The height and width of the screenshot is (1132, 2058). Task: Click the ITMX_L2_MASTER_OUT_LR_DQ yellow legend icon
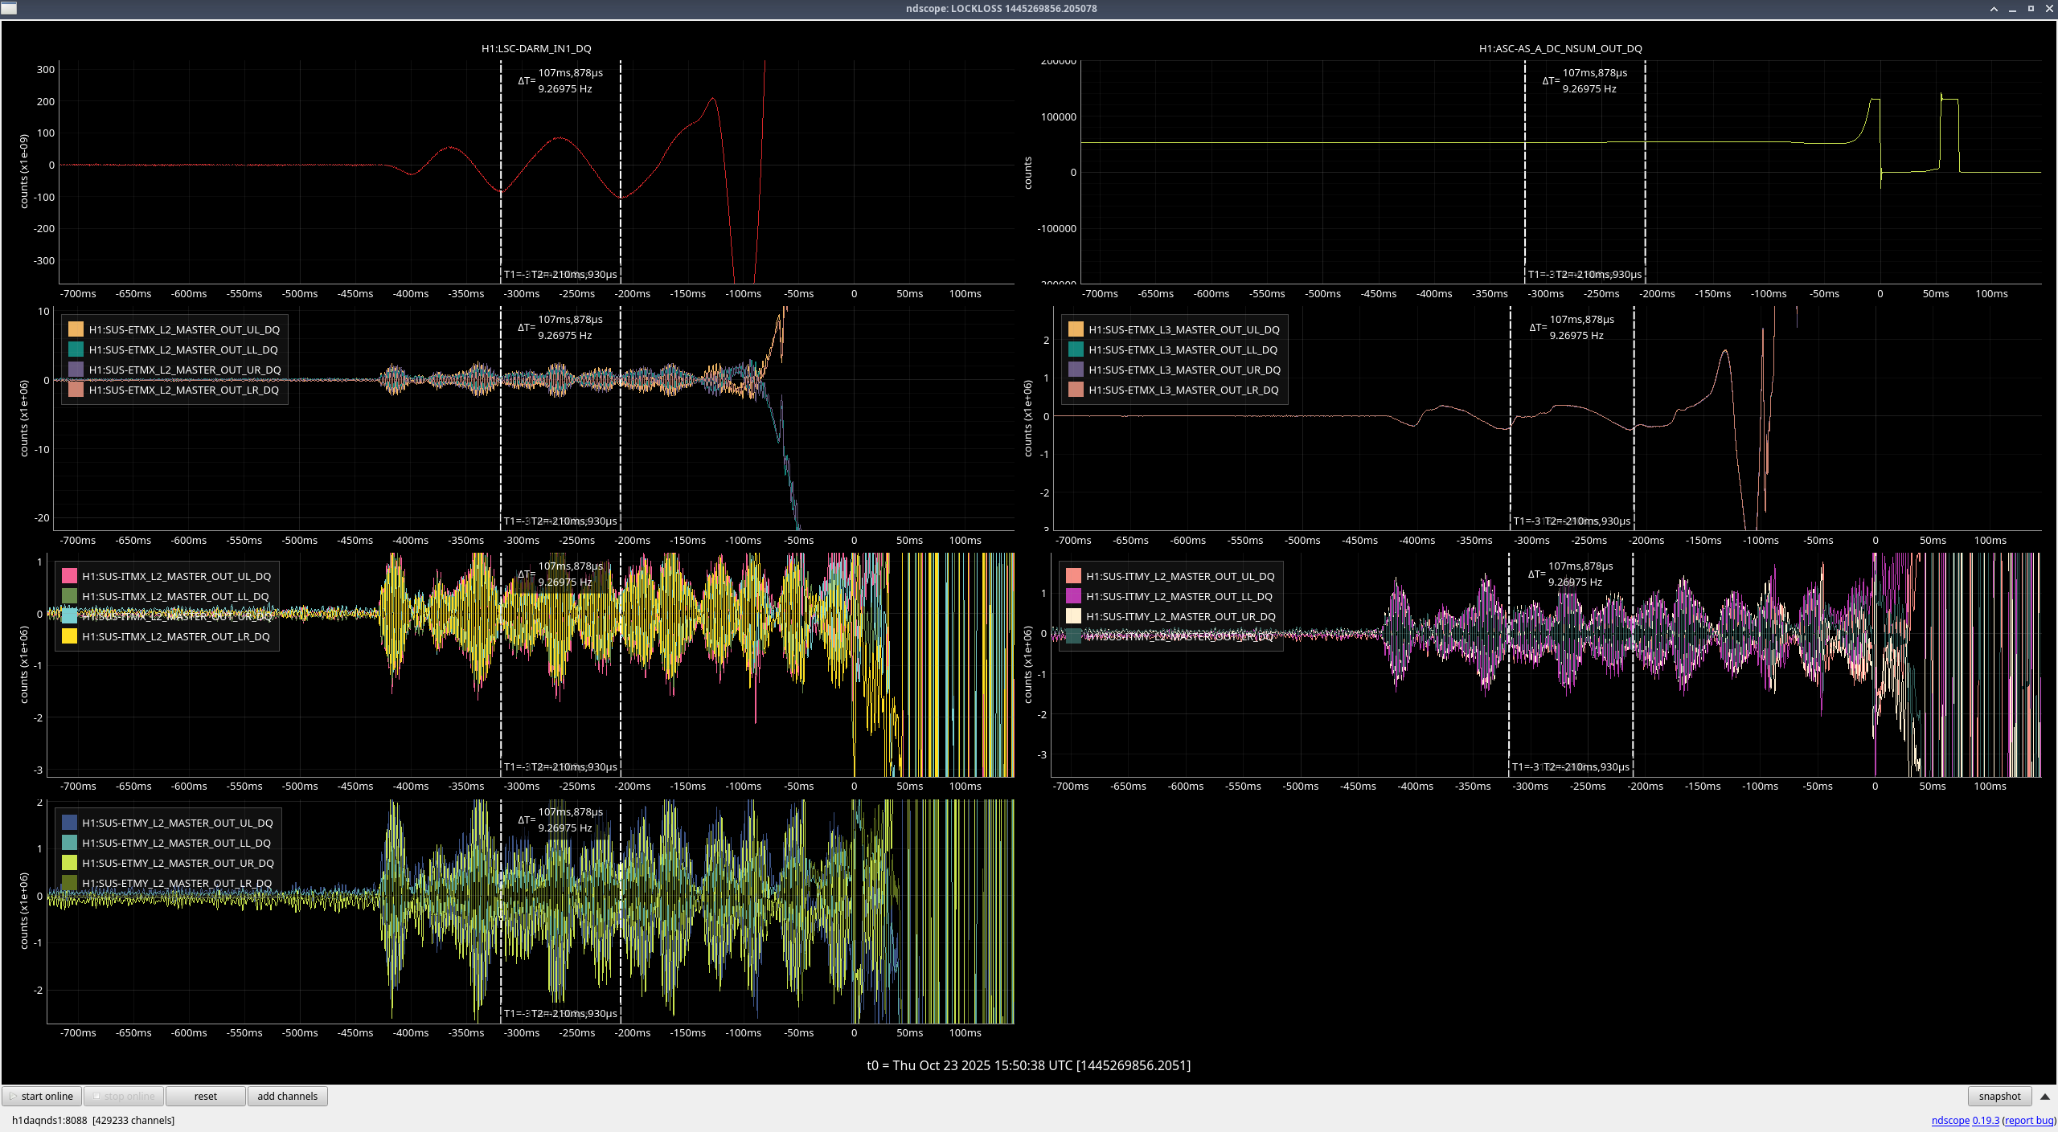pyautogui.click(x=70, y=636)
